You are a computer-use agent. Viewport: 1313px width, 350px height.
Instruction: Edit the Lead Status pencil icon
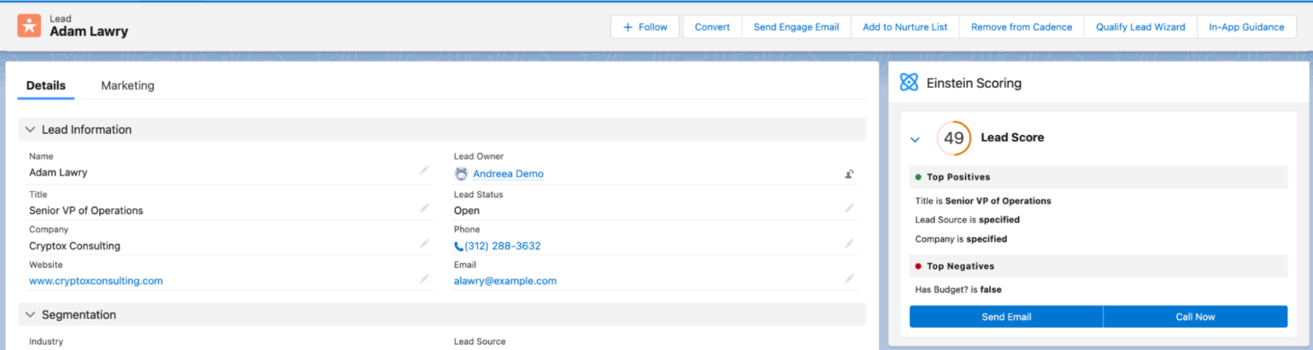[849, 208]
